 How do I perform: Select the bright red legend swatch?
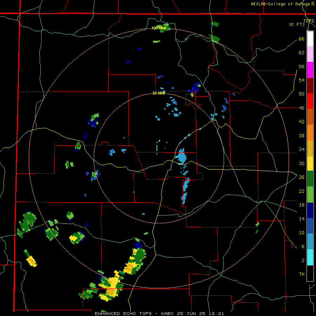pos(310,101)
